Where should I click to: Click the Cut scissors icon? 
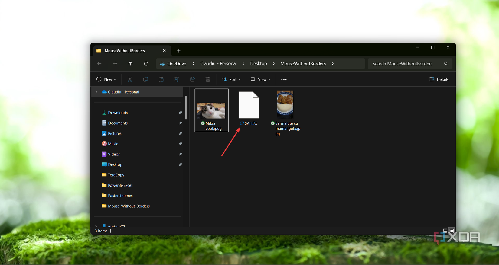(x=130, y=79)
